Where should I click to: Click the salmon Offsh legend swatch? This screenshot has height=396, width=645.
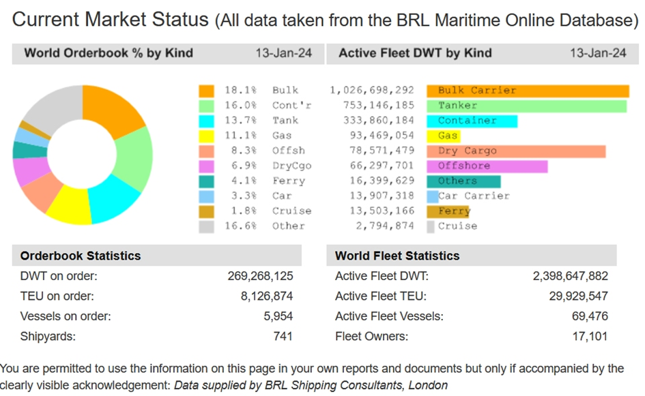click(206, 151)
